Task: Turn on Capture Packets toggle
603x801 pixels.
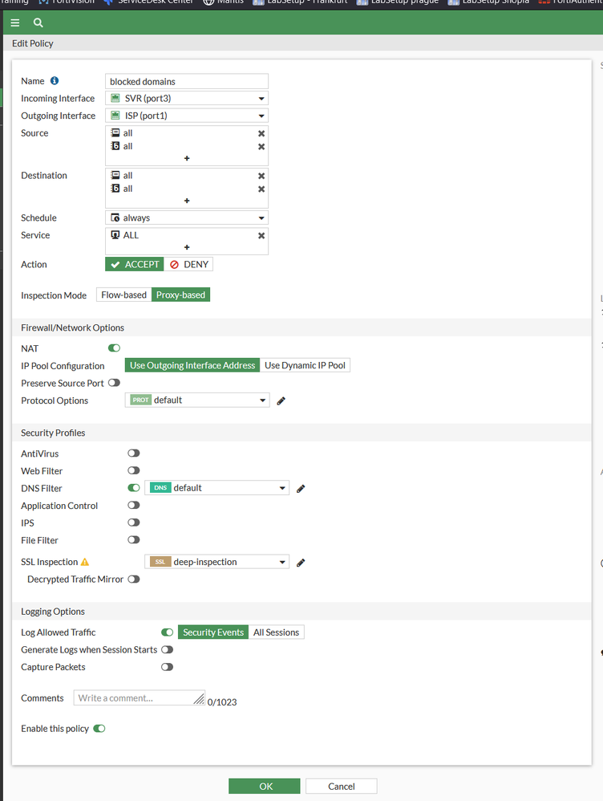Action: click(x=167, y=667)
